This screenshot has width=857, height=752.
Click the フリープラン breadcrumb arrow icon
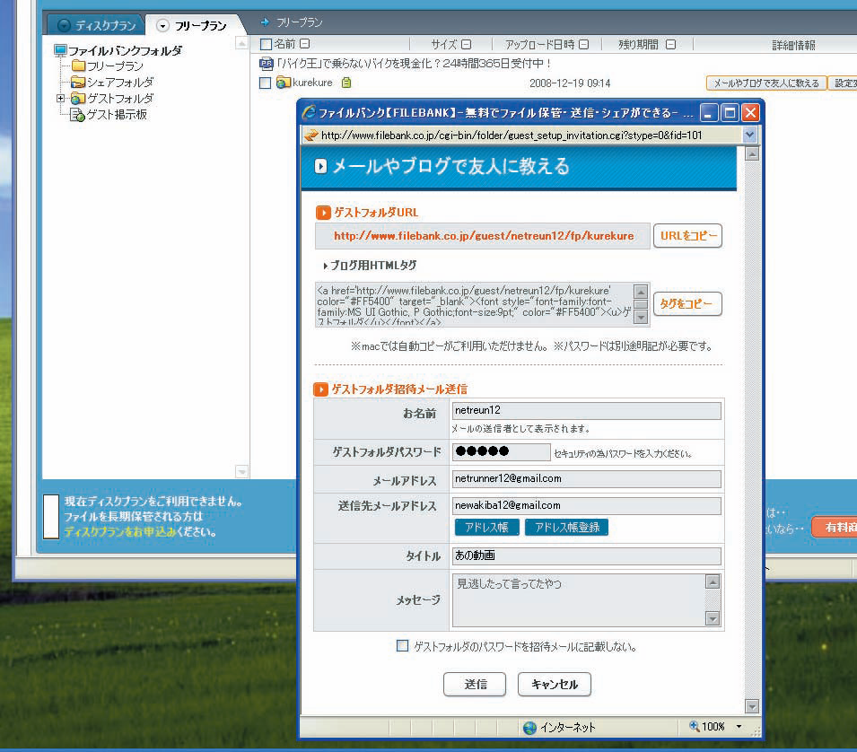click(265, 22)
